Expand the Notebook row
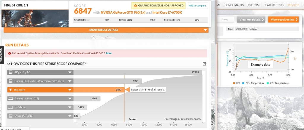The height and width of the screenshot is (130, 304). click(x=70, y=107)
